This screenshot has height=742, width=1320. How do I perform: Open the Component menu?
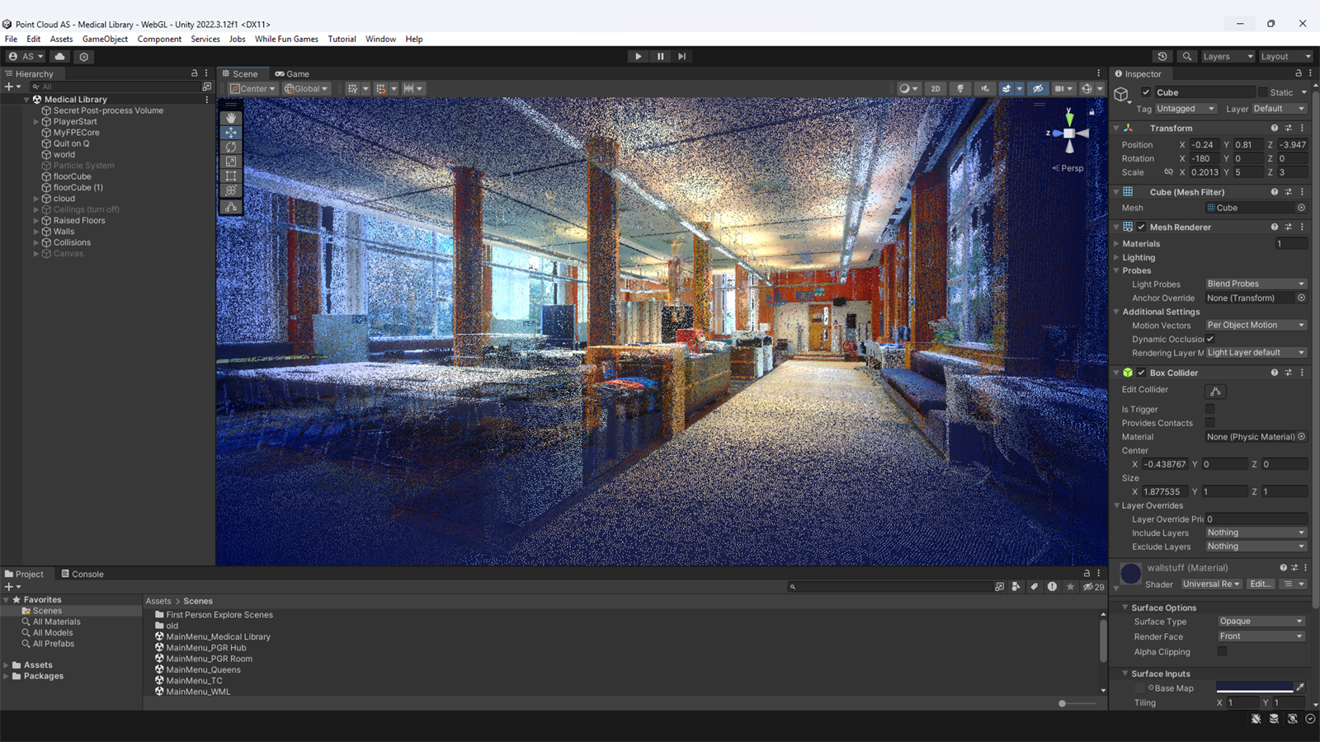point(159,39)
